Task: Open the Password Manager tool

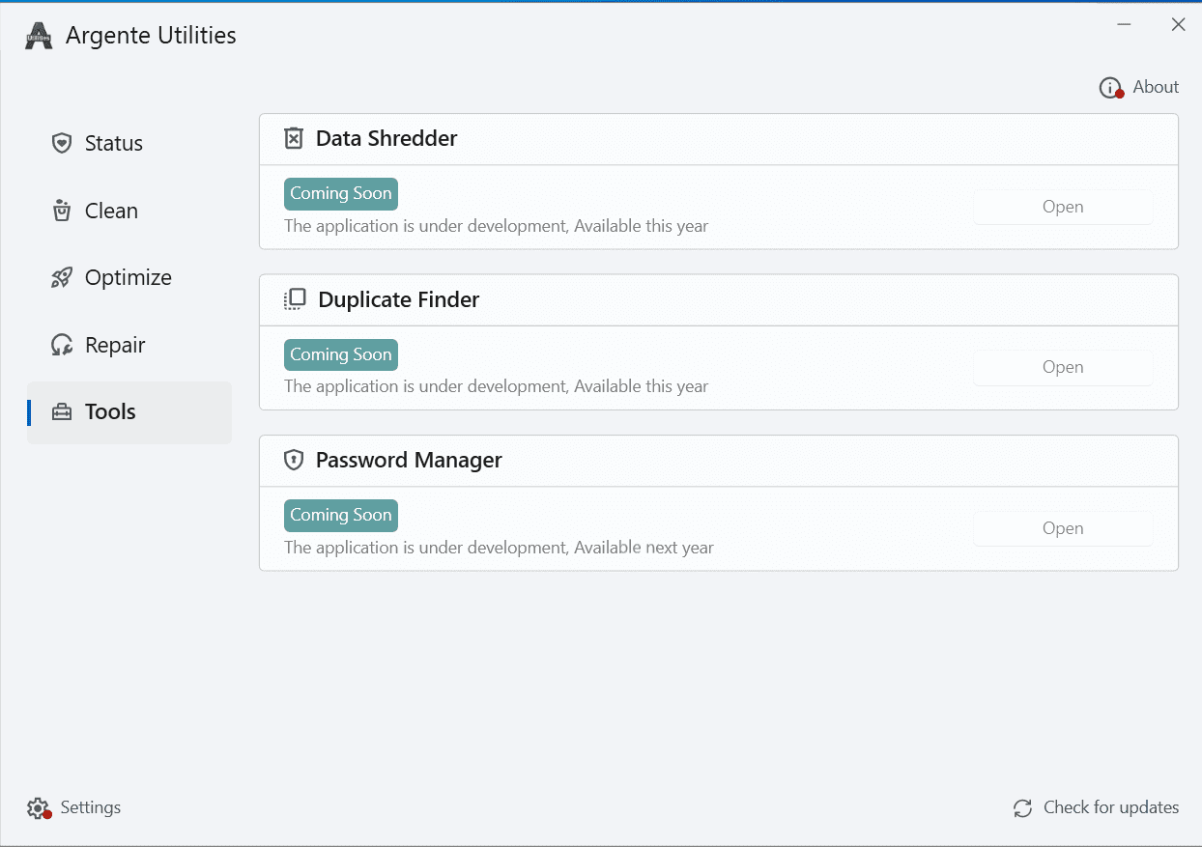Action: (x=1062, y=528)
